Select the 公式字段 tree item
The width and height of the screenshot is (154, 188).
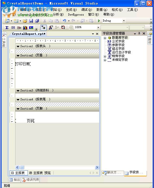[x=118, y=41]
